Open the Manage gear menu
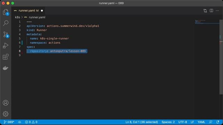The image size is (223, 125). point(6,114)
